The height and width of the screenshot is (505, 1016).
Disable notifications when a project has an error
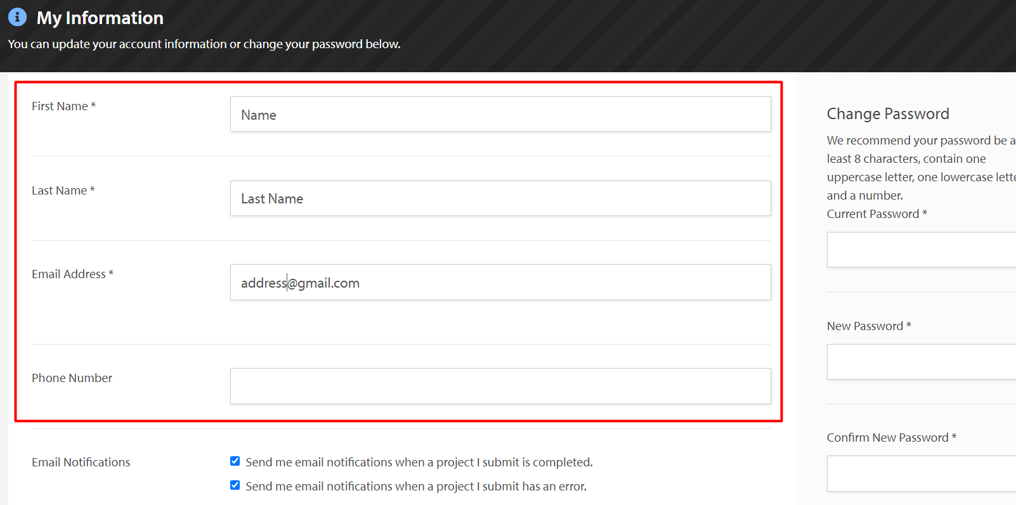tap(235, 485)
